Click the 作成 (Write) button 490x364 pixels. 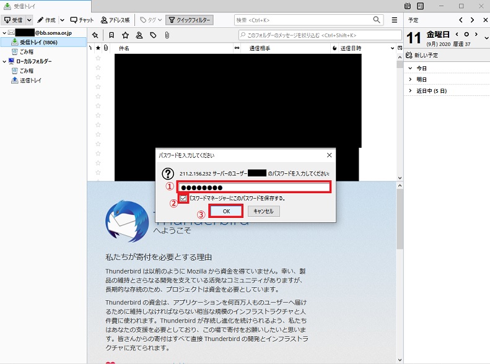pyautogui.click(x=46, y=20)
